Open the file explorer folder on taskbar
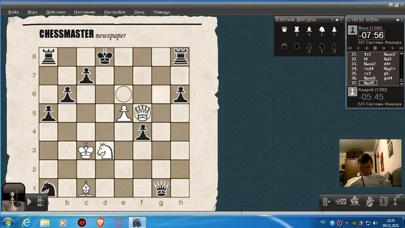Viewport: 405px width, 228px height. click(x=45, y=222)
